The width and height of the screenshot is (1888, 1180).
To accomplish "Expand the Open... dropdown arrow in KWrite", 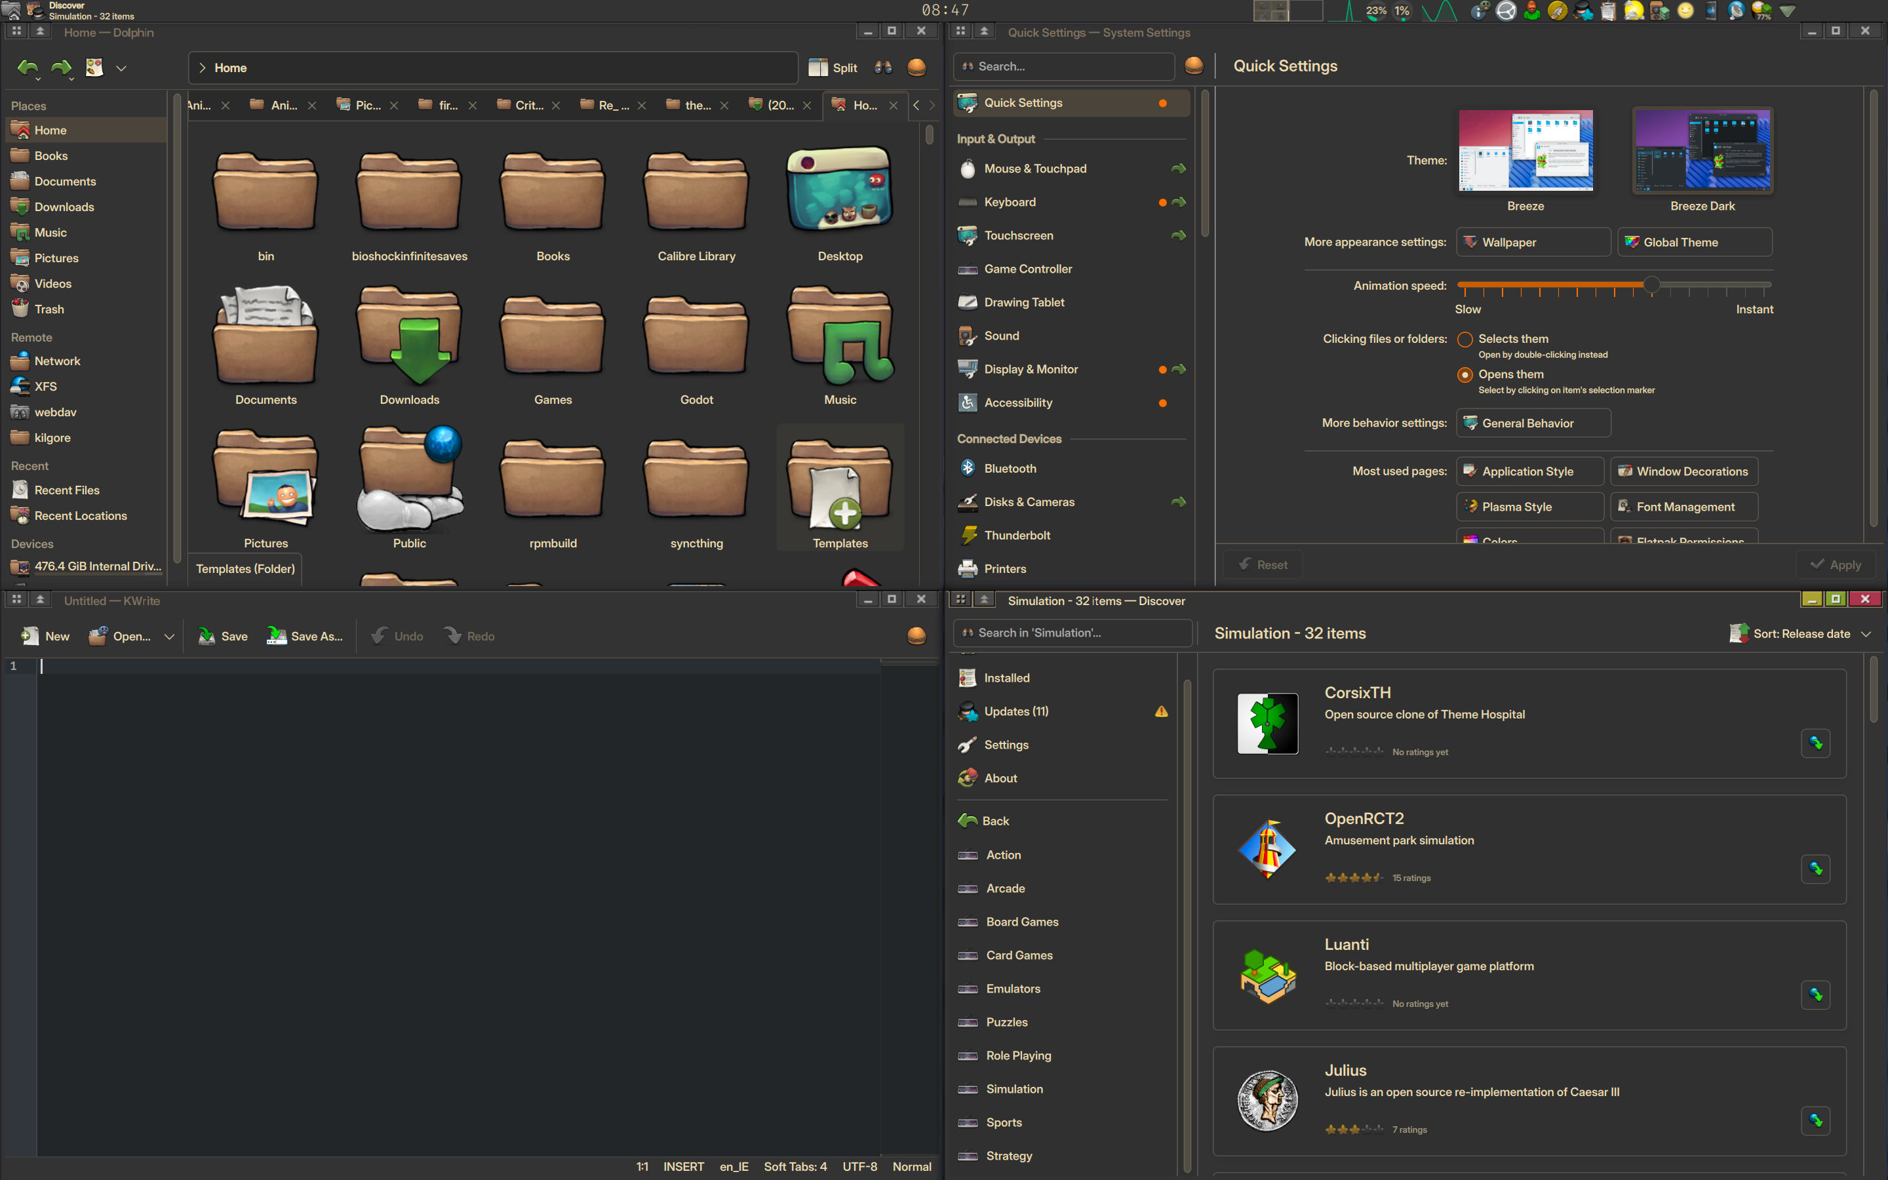I will click(x=168, y=637).
